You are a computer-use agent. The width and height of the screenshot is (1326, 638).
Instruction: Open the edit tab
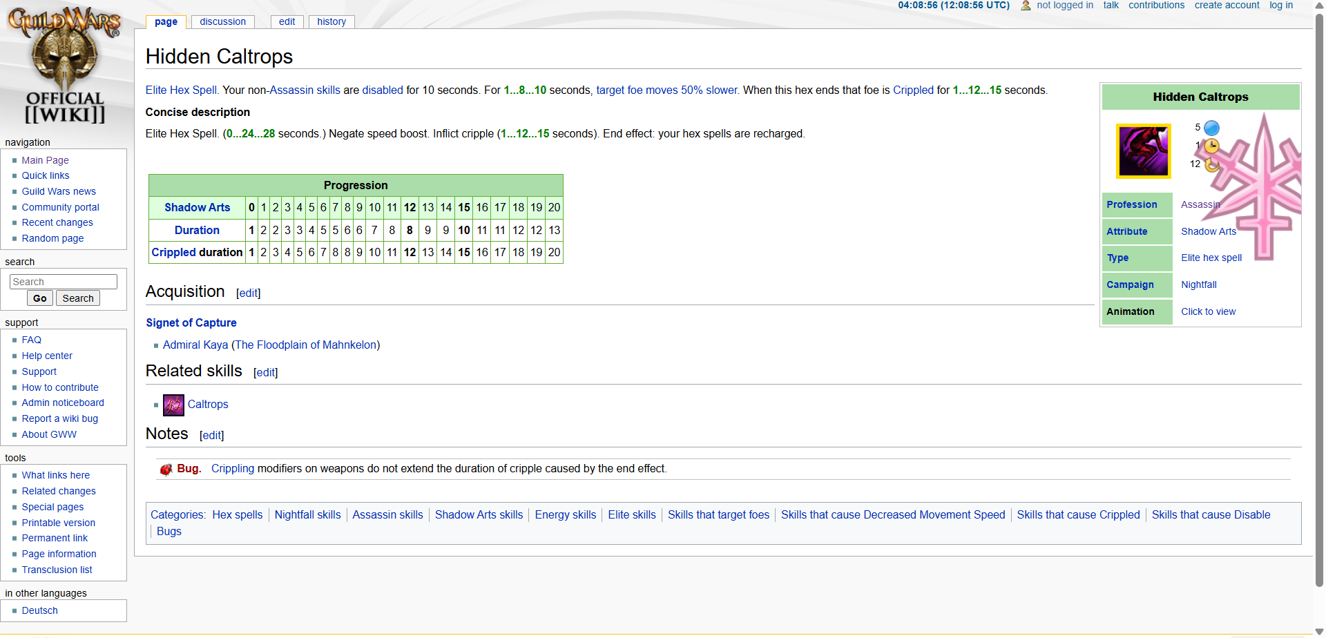pyautogui.click(x=287, y=21)
